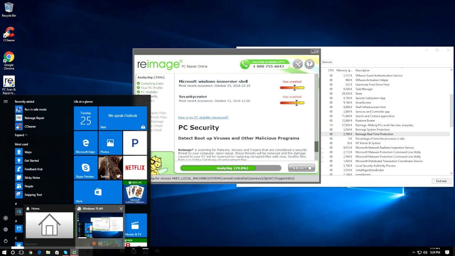Screen dimensions: 455x256
Task: Click the Analyzing 70.8% progress bar
Action: click(x=231, y=168)
